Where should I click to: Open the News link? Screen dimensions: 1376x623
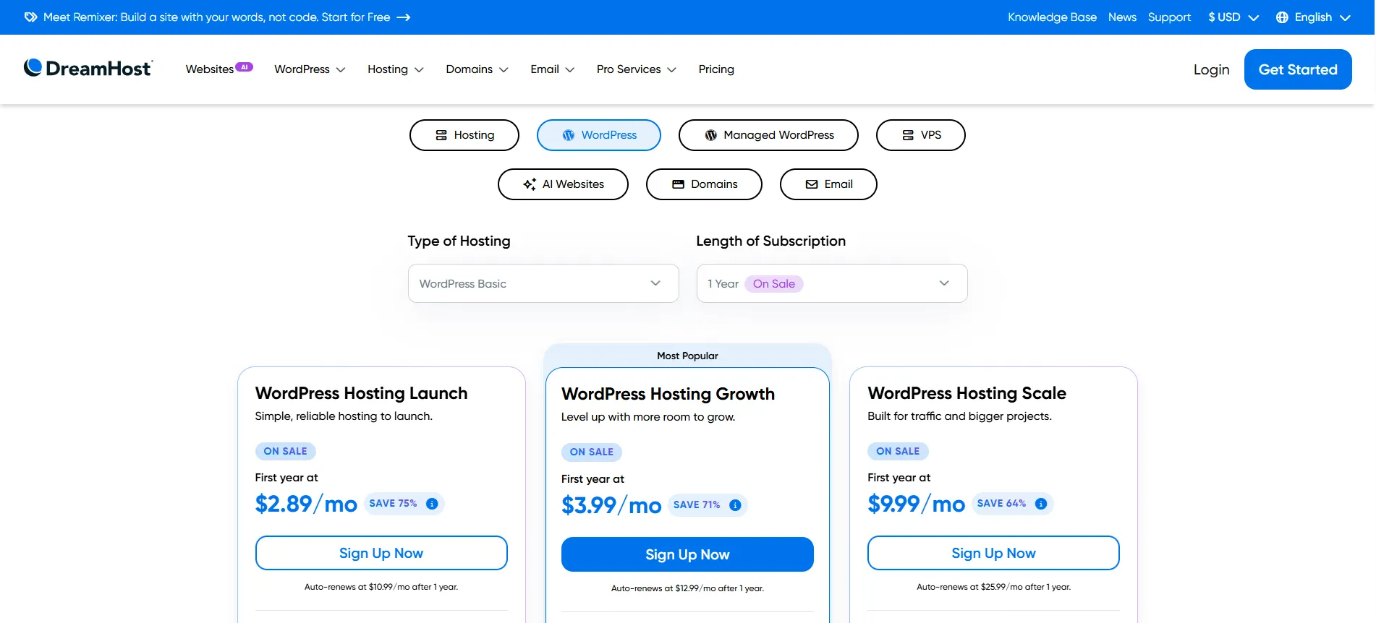(1122, 17)
